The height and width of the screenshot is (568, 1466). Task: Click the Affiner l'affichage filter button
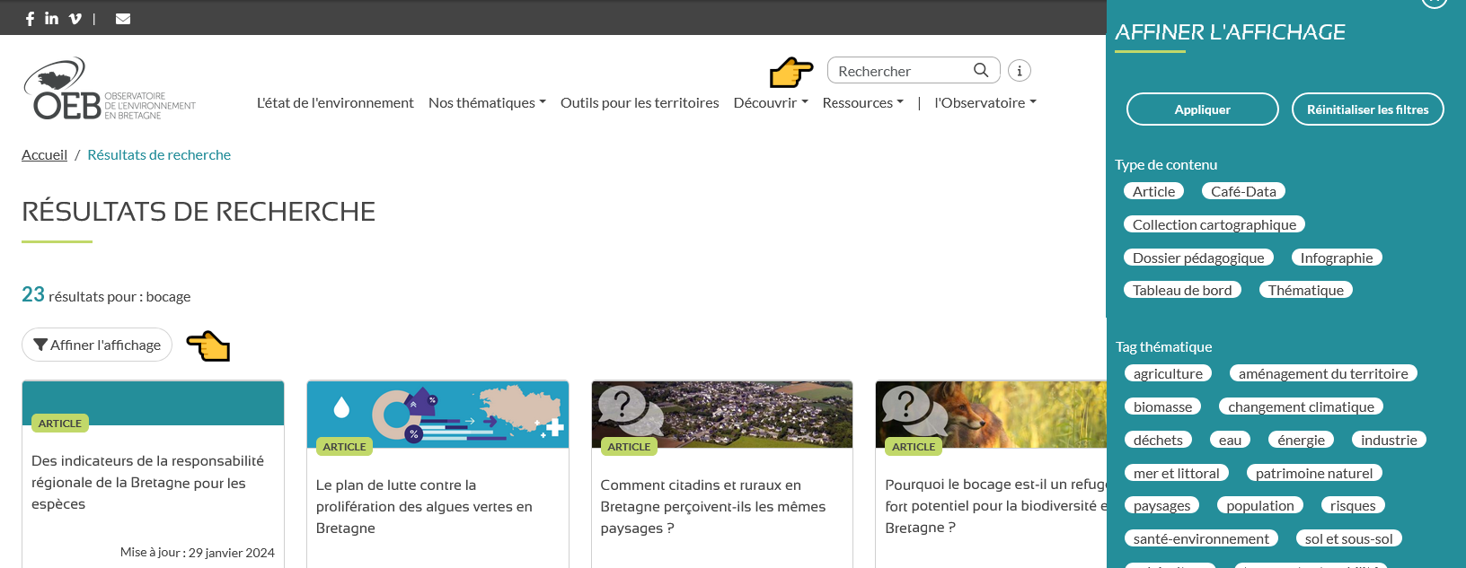click(97, 345)
